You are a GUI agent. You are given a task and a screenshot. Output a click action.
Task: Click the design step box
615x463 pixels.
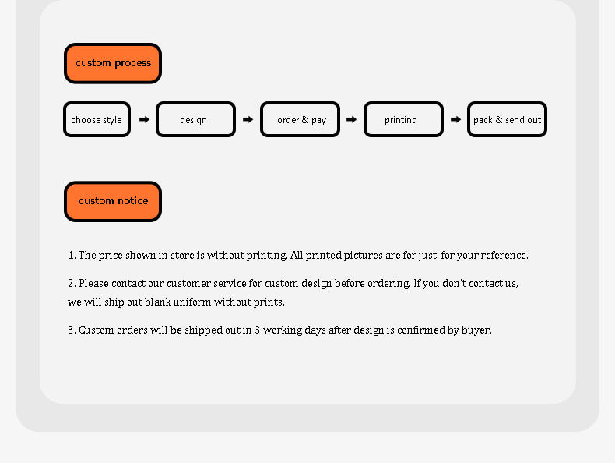pyautogui.click(x=195, y=119)
